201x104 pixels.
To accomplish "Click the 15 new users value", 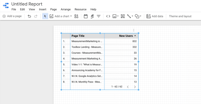I will point(135,70).
